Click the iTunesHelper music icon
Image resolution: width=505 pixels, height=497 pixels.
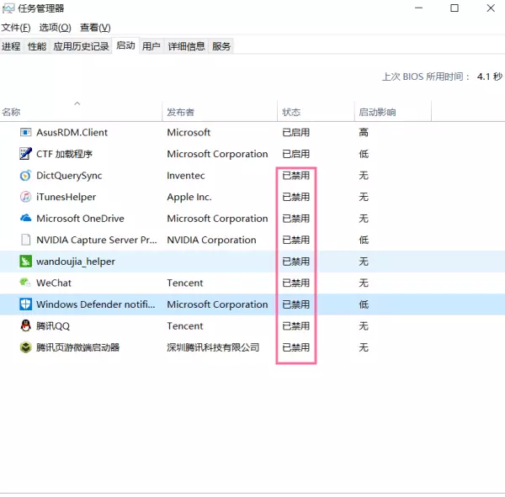pyautogui.click(x=25, y=197)
